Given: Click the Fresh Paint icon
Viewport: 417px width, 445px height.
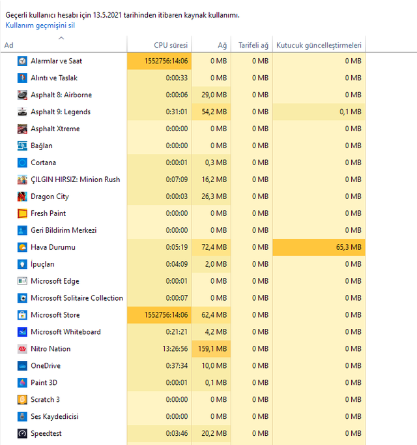Looking at the screenshot, I should [22, 213].
